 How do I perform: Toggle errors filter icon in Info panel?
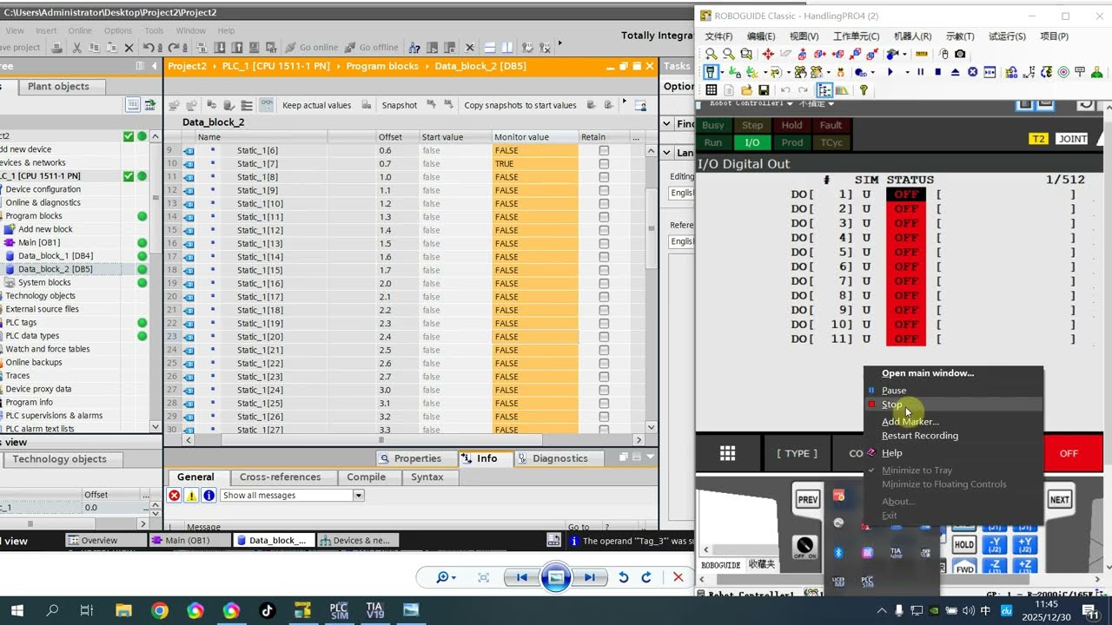(174, 496)
